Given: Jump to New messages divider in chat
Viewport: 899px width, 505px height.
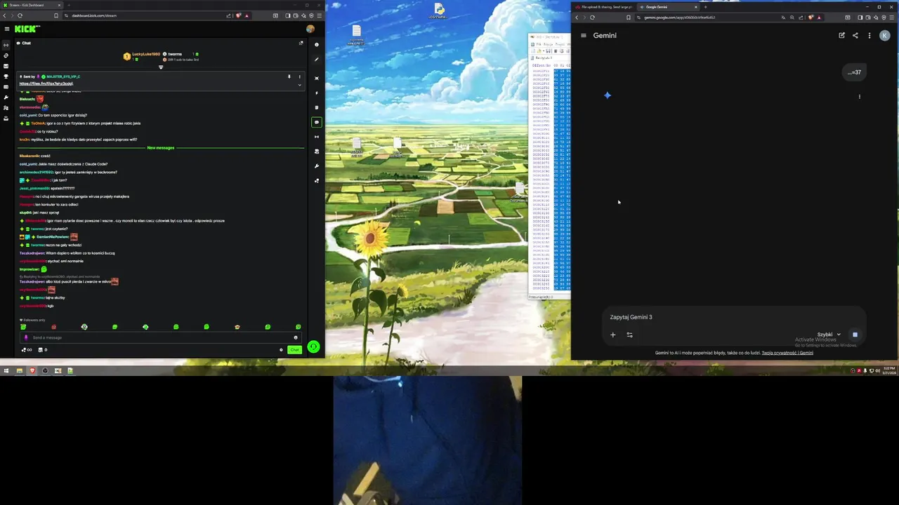Looking at the screenshot, I should [161, 148].
